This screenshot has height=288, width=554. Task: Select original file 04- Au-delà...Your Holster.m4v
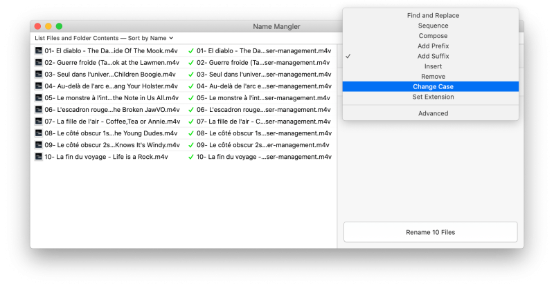111,86
